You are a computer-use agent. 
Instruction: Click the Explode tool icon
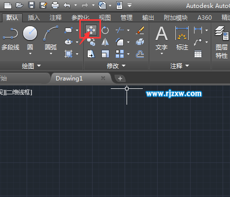pos(140,42)
